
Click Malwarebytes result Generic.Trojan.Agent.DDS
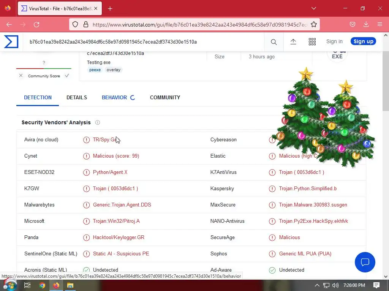tap(122, 205)
